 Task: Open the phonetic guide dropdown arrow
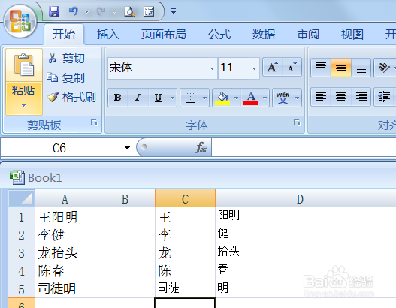coord(298,98)
